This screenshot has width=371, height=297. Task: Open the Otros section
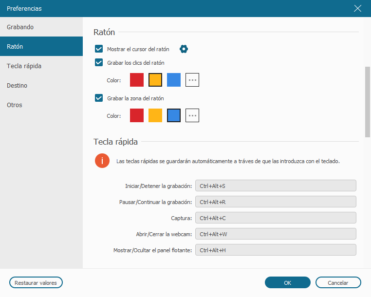coord(41,105)
